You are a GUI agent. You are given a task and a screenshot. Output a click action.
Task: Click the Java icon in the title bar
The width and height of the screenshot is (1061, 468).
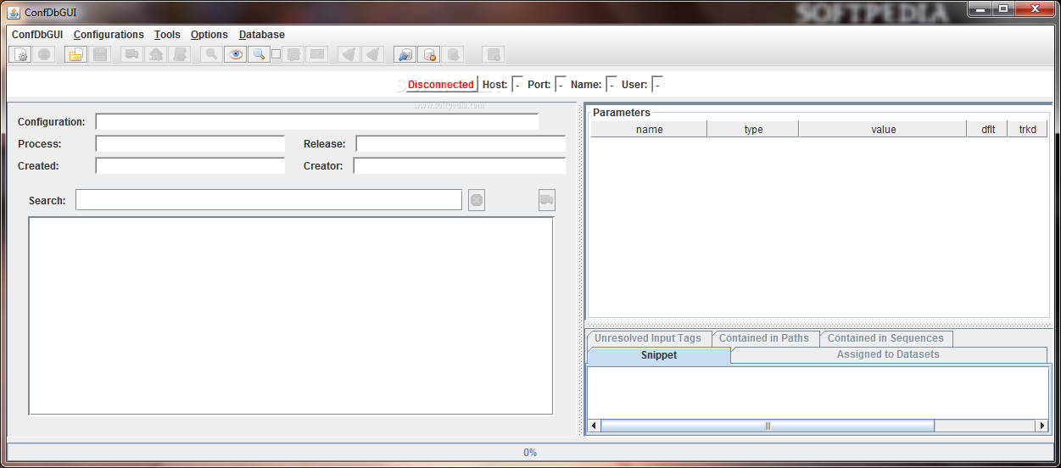(14, 12)
